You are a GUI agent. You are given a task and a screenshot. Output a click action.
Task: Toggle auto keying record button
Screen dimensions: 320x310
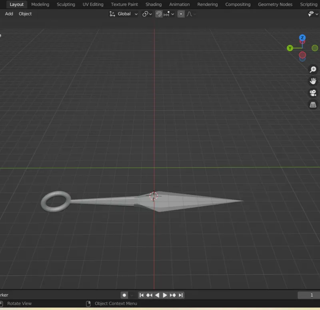[x=124, y=295]
